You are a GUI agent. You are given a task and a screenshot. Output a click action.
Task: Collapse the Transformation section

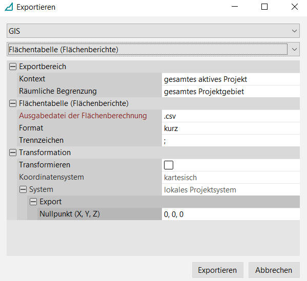(13, 153)
